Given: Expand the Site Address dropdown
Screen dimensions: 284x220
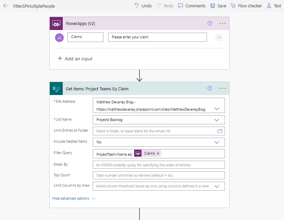Looking at the screenshot, I should click(x=217, y=109).
